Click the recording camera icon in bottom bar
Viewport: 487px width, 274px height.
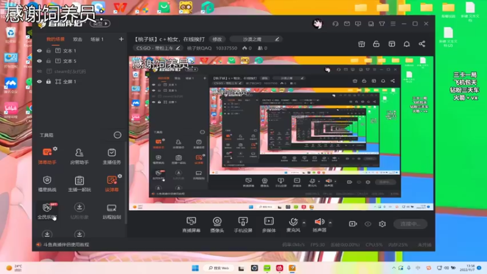[x=353, y=224]
